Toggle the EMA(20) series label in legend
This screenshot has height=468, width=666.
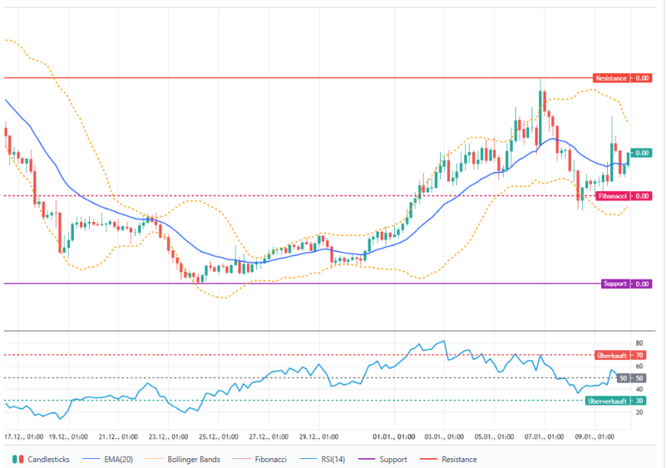tap(118, 459)
